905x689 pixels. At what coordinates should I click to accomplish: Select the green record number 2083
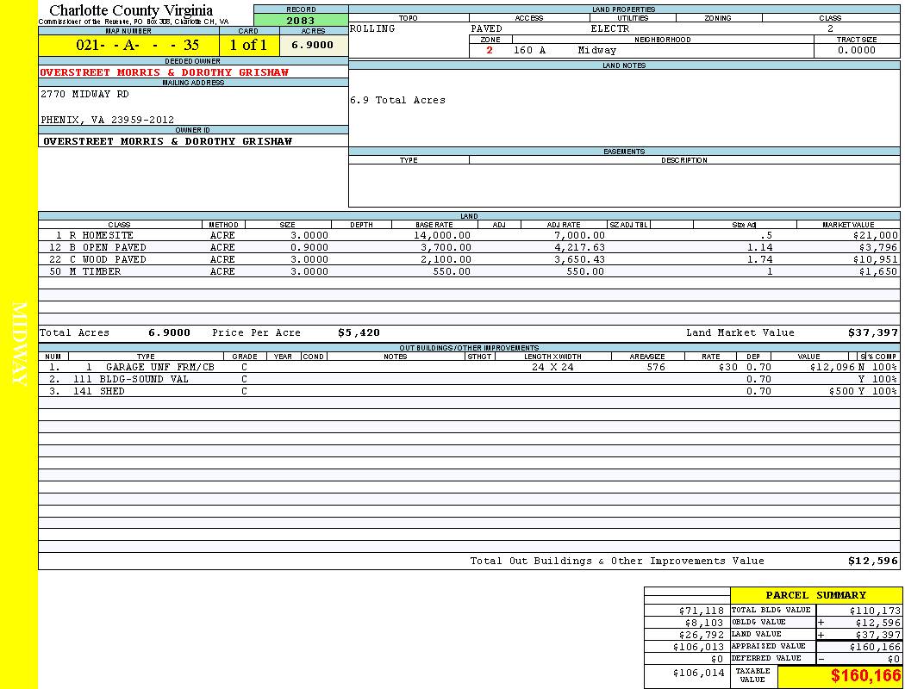(x=300, y=21)
